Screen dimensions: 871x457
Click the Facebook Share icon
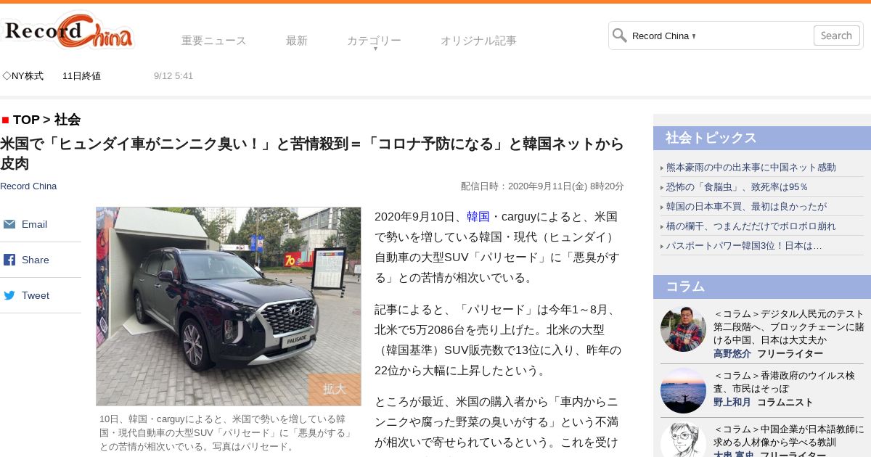9,260
